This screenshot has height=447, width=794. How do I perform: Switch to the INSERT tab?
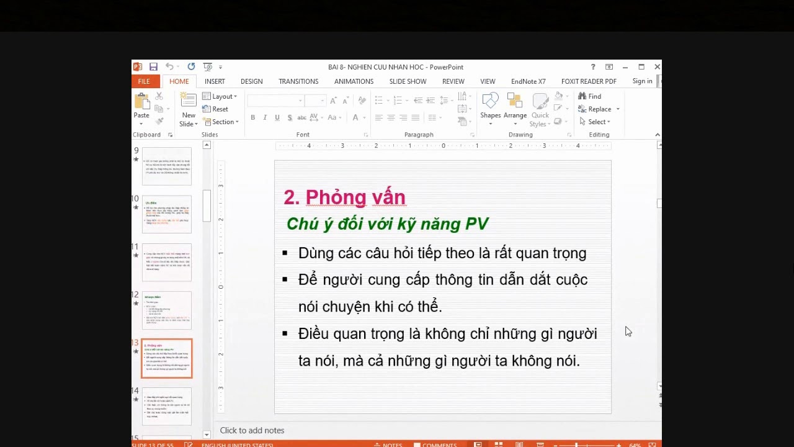[215, 81]
